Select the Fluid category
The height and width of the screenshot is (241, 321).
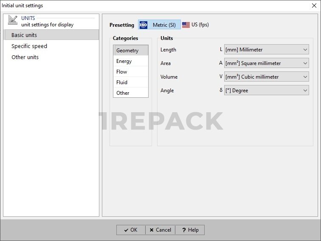122,82
